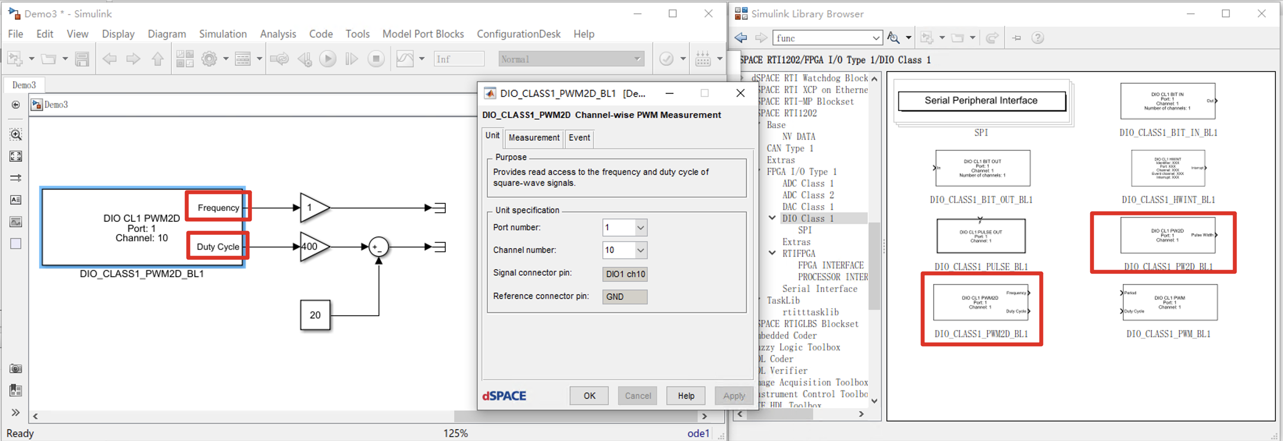The image size is (1283, 441).
Task: Click the Image insert icon in palette
Action: coord(16,222)
